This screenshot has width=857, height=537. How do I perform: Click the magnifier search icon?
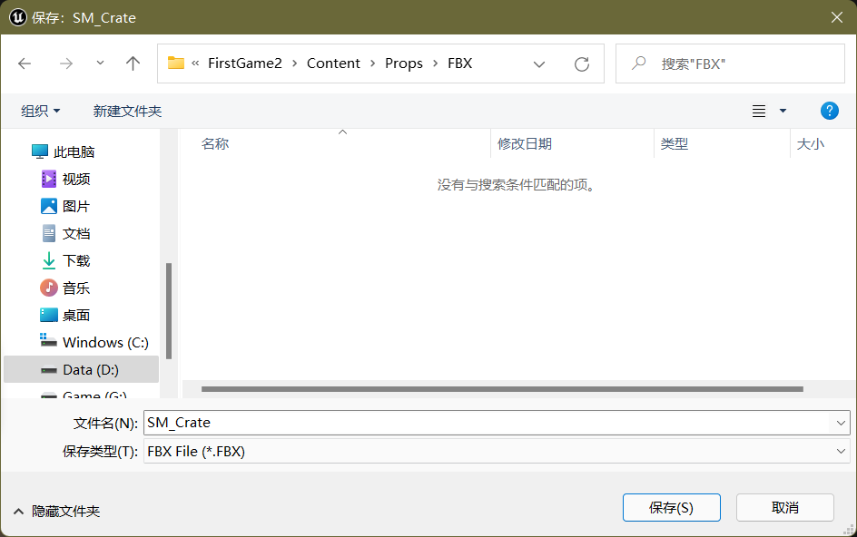pyautogui.click(x=638, y=63)
